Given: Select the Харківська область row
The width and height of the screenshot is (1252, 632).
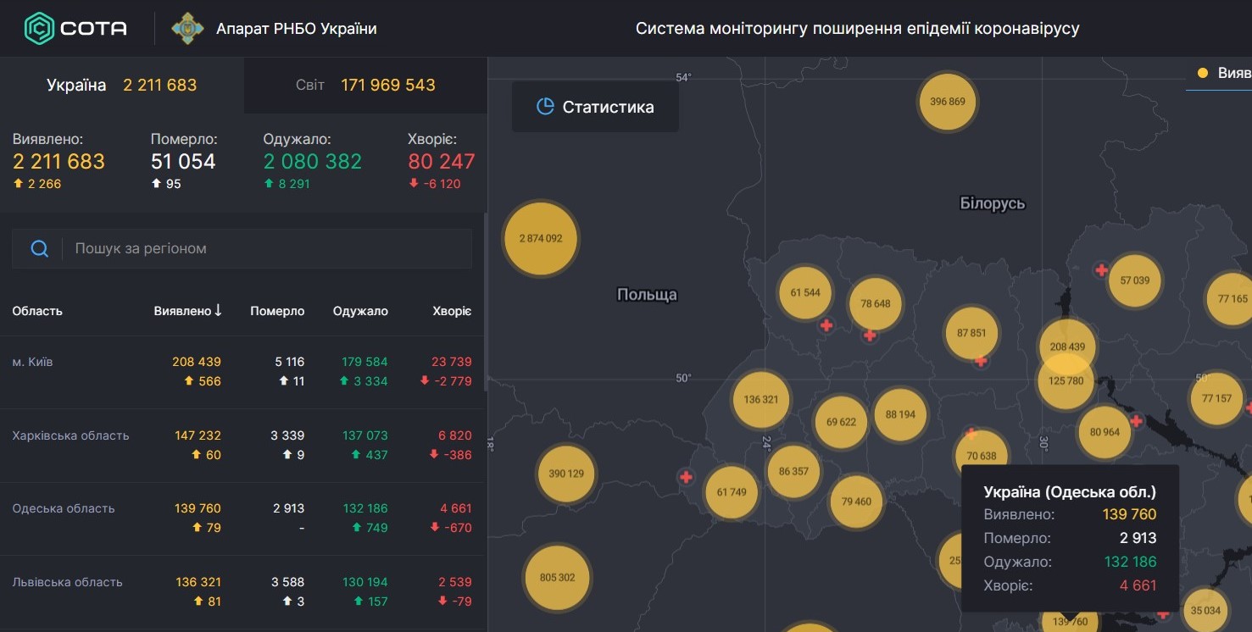Looking at the screenshot, I should point(242,446).
